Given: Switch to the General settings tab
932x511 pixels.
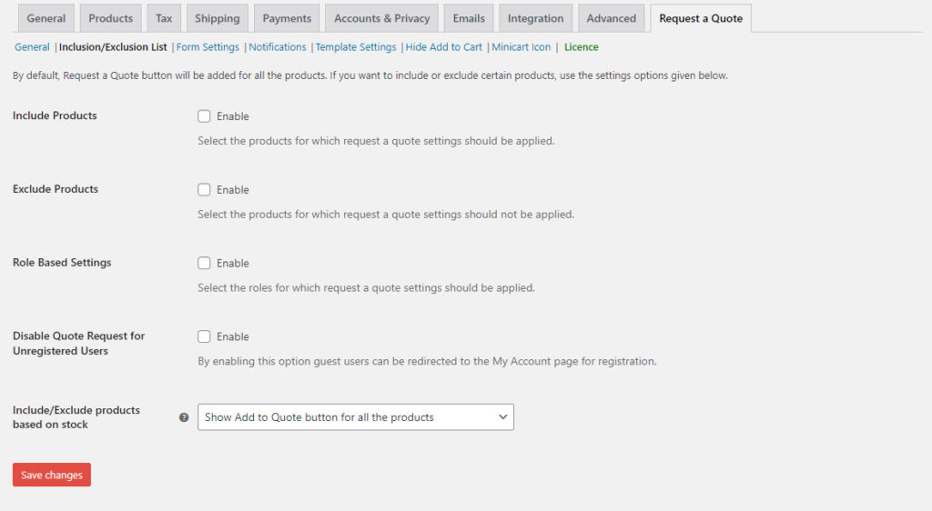Looking at the screenshot, I should tap(46, 18).
